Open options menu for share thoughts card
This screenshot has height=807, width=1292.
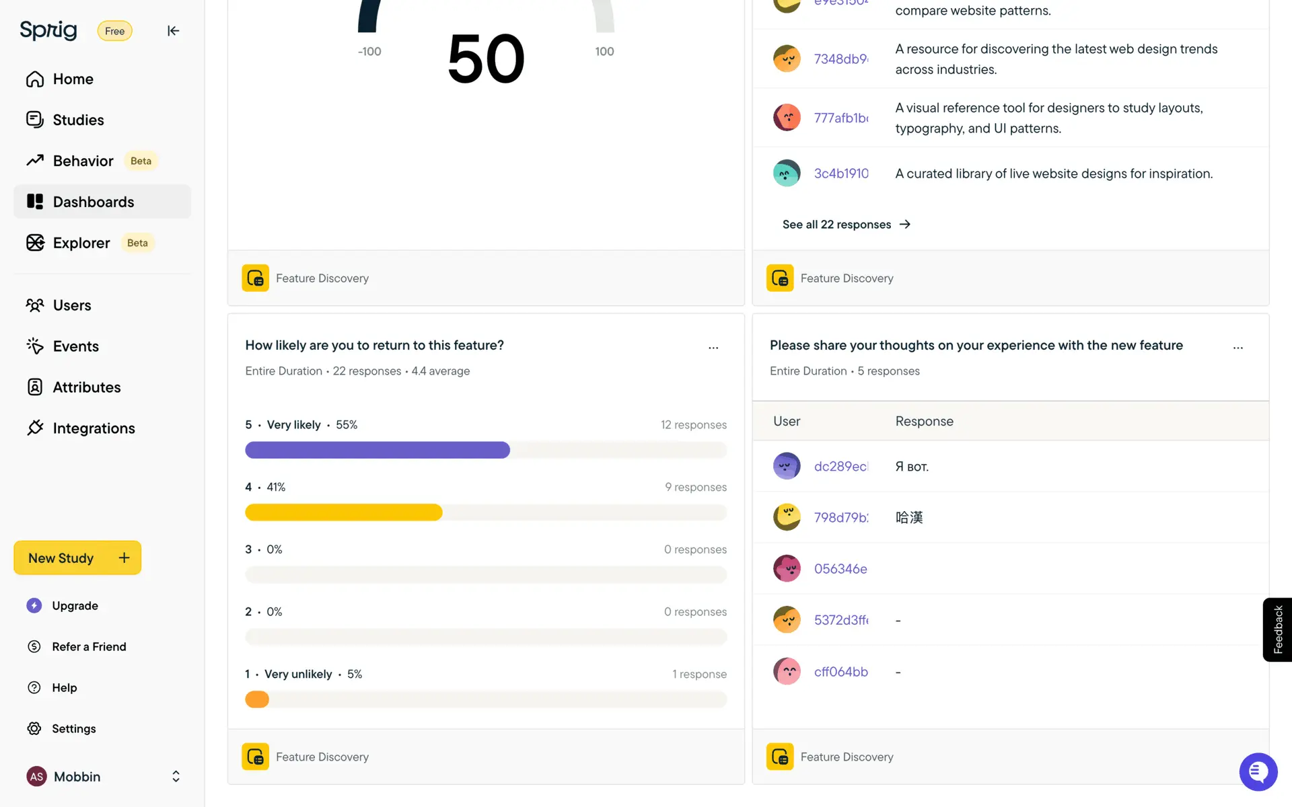[x=1237, y=348]
